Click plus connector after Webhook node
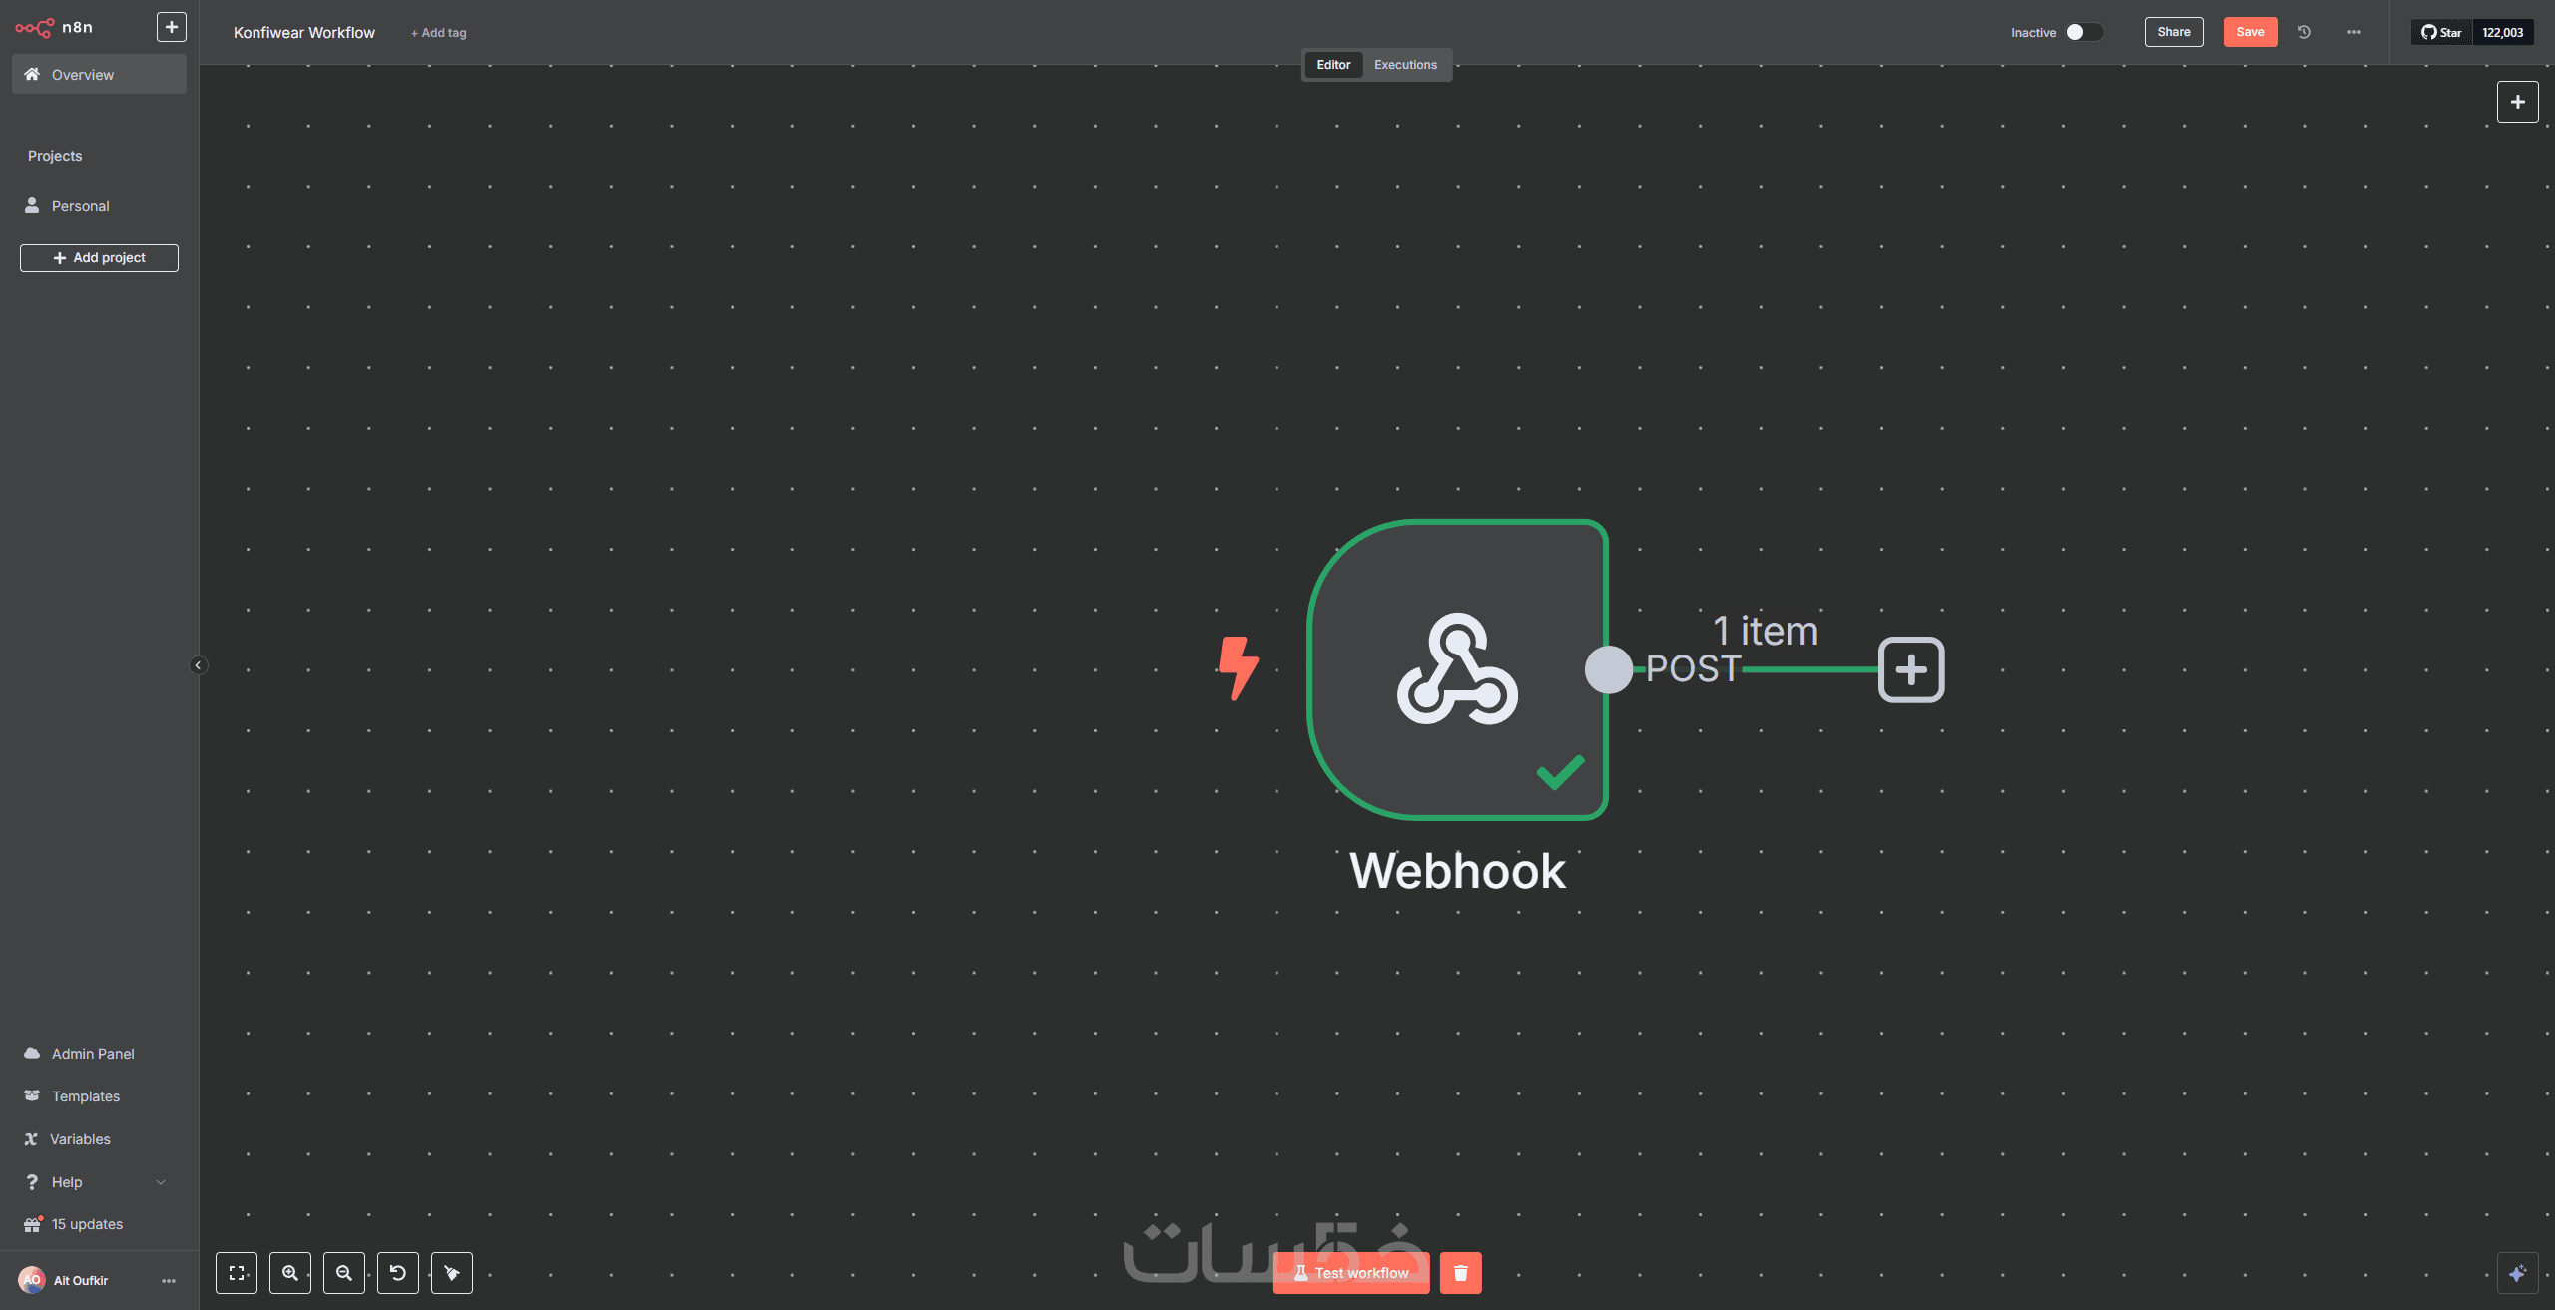Viewport: 2555px width, 1310px height. (x=1911, y=669)
